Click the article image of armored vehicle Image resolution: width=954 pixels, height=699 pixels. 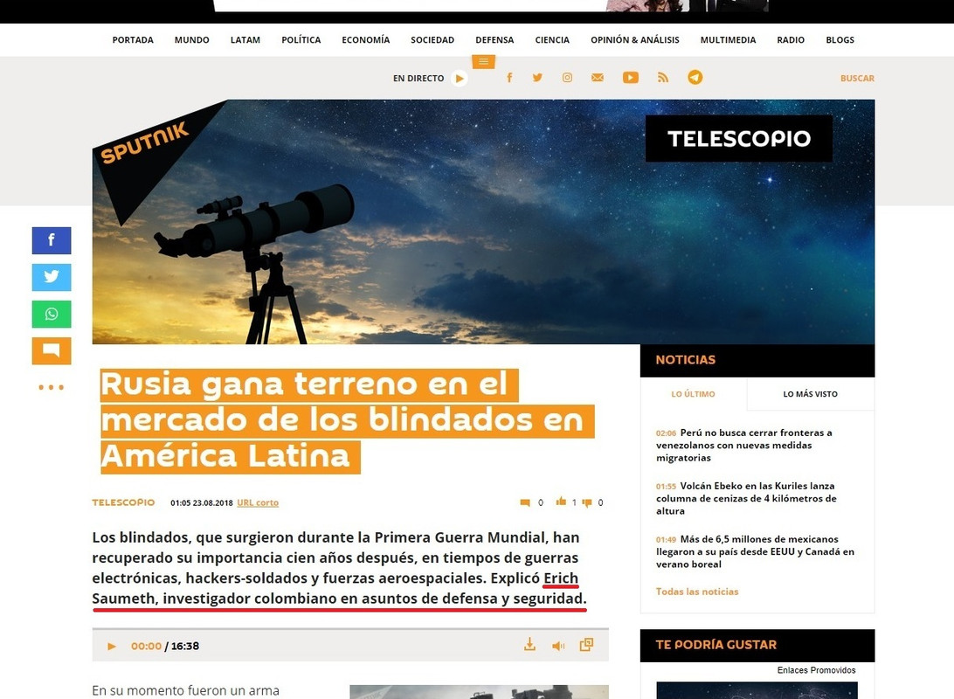click(x=480, y=692)
